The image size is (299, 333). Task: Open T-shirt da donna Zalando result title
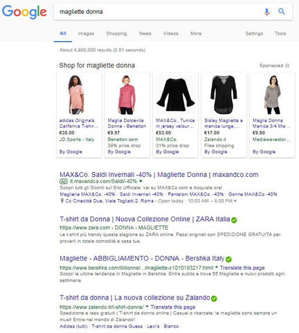135,298
